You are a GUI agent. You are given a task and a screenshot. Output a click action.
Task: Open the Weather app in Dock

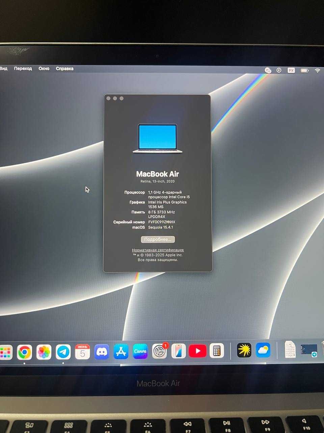pos(263,350)
